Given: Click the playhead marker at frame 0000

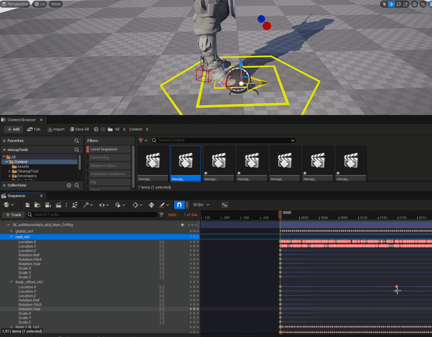Looking at the screenshot, I should click(280, 214).
